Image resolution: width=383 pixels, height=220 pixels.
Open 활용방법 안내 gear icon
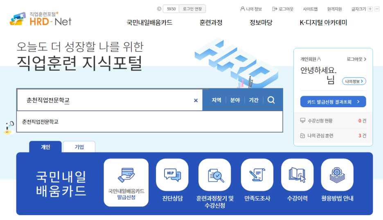click(x=337, y=175)
